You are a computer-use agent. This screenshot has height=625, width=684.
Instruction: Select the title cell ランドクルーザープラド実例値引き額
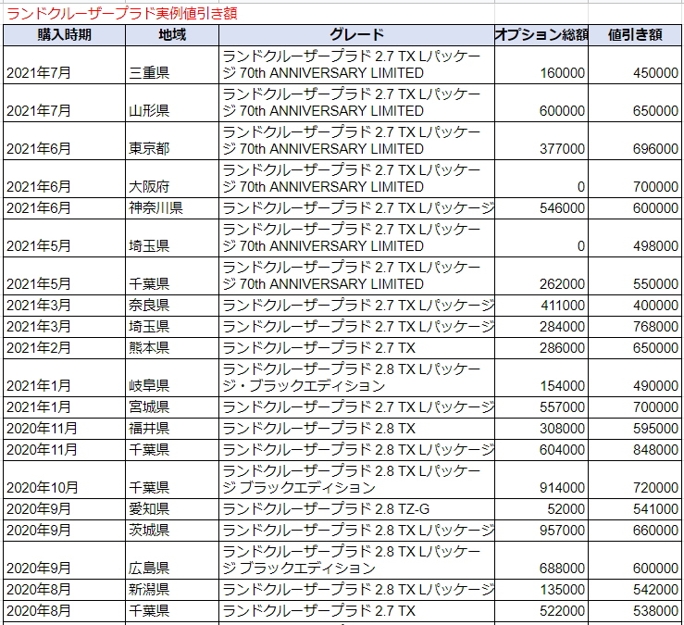coord(122,14)
